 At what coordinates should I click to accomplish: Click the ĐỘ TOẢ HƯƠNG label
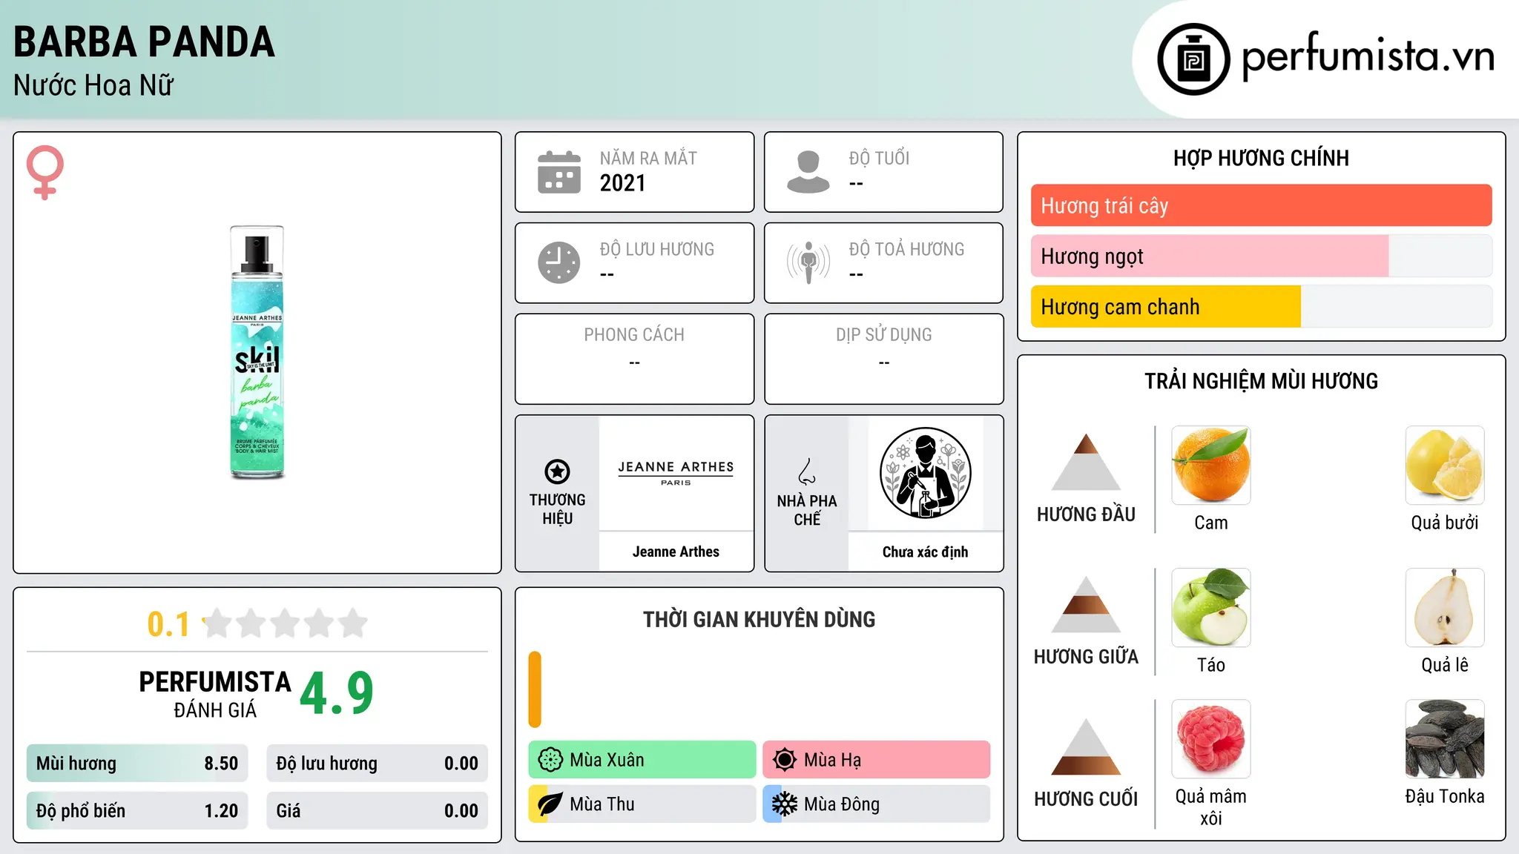click(906, 249)
